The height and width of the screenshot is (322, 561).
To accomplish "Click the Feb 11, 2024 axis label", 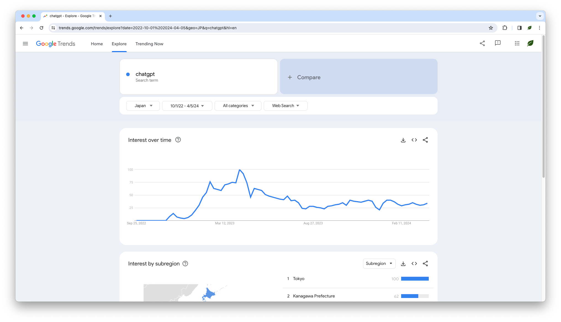I will click(x=401, y=223).
